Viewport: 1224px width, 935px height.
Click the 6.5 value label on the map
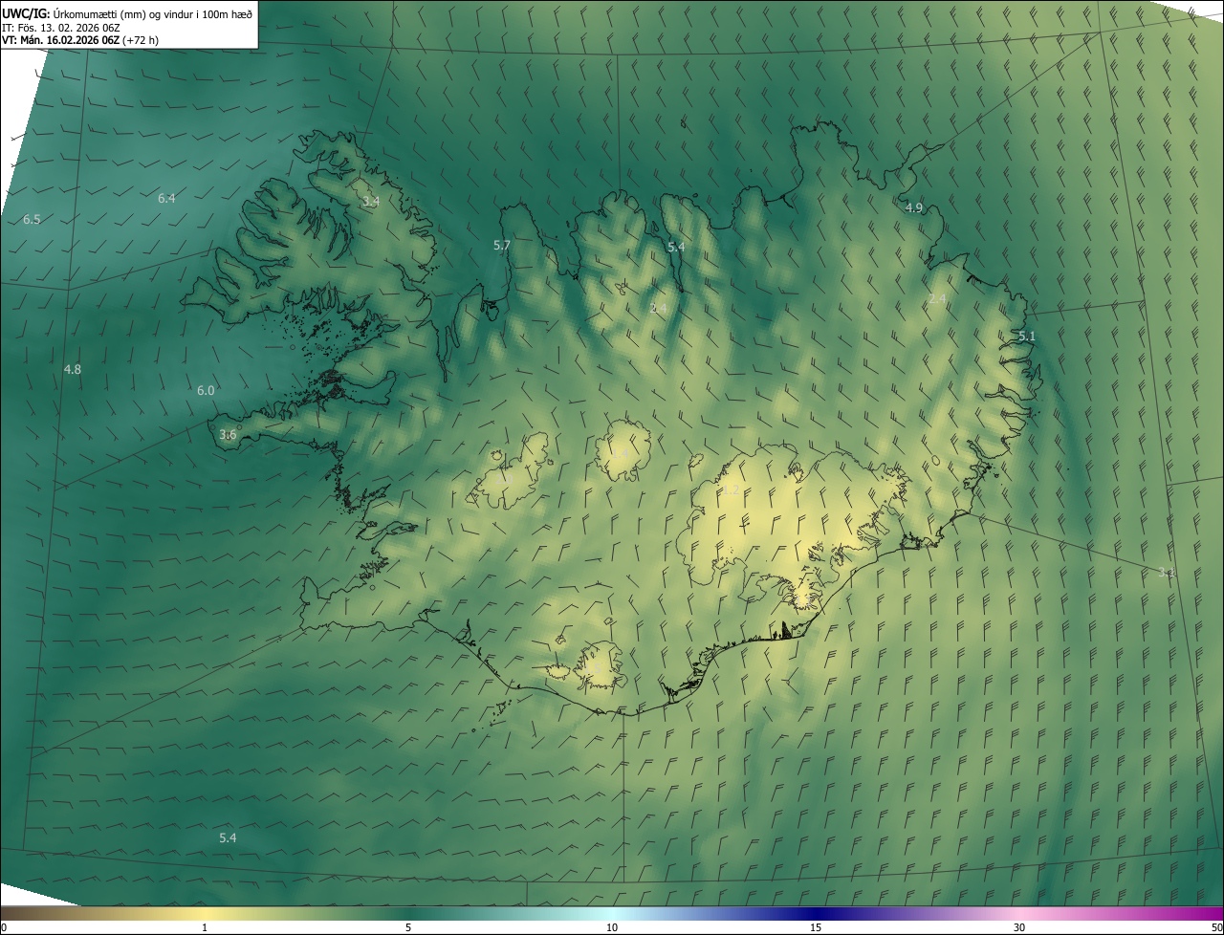pos(32,220)
